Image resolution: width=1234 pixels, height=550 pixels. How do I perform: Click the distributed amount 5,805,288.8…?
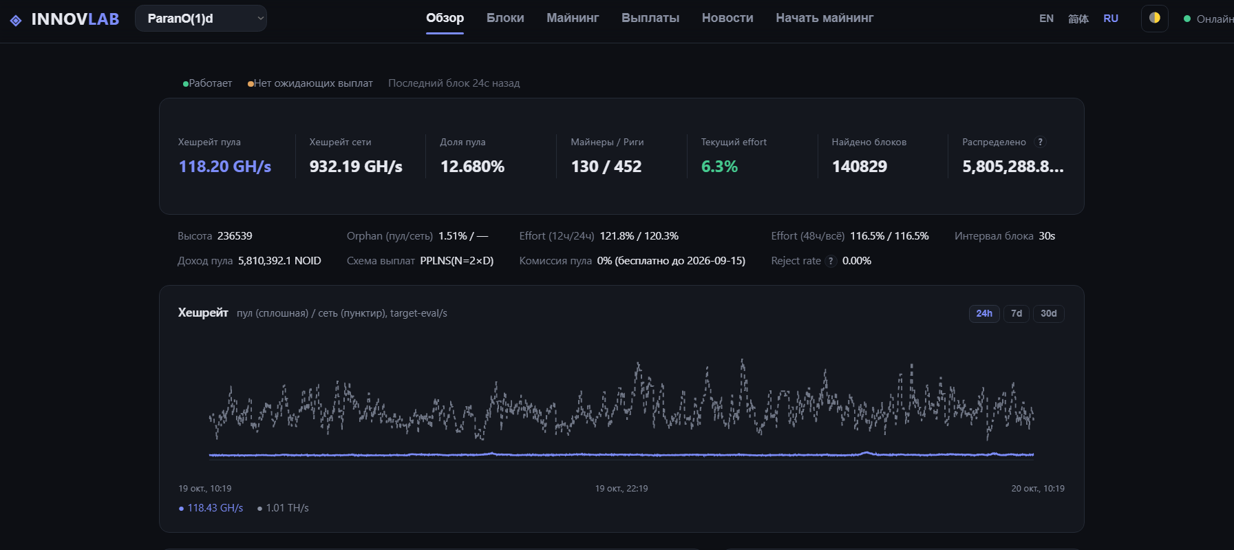point(1013,167)
